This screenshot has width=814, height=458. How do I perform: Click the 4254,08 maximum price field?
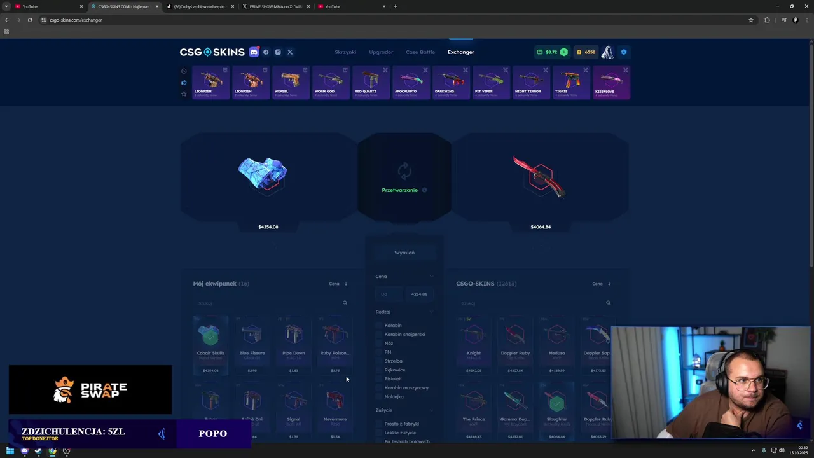click(420, 294)
